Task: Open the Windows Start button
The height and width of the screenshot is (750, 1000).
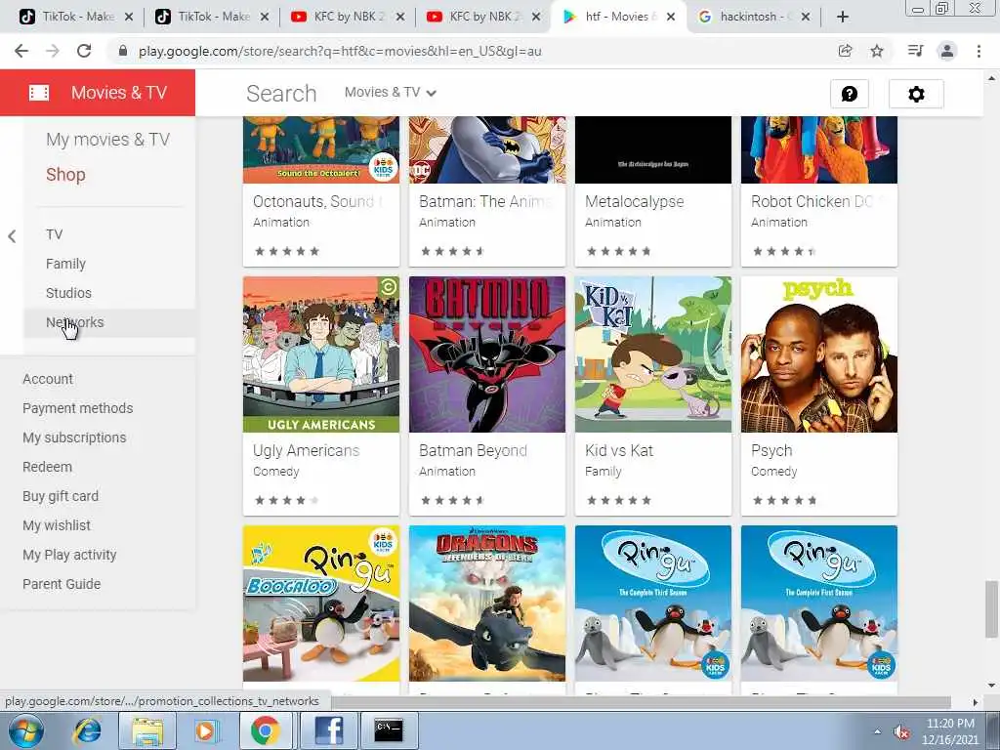Action: click(x=25, y=730)
